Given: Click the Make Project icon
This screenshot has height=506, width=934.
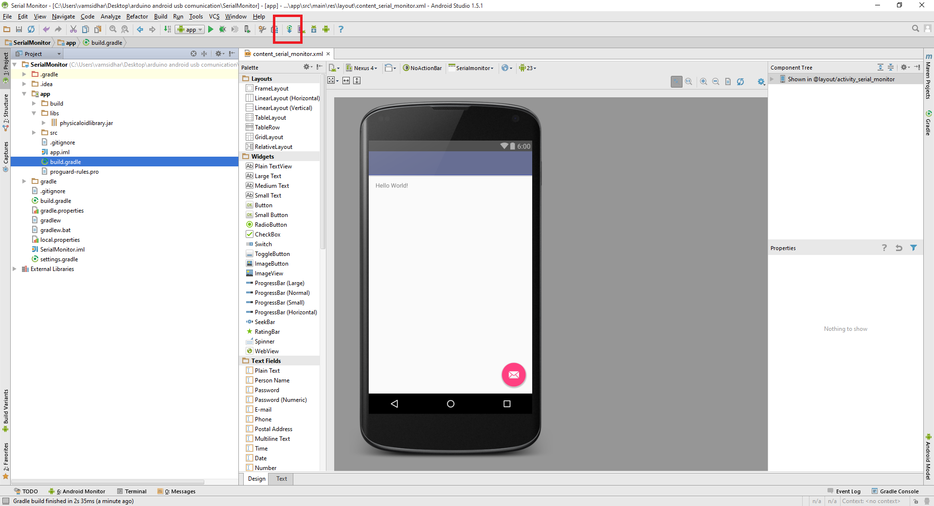Looking at the screenshot, I should [x=167, y=29].
